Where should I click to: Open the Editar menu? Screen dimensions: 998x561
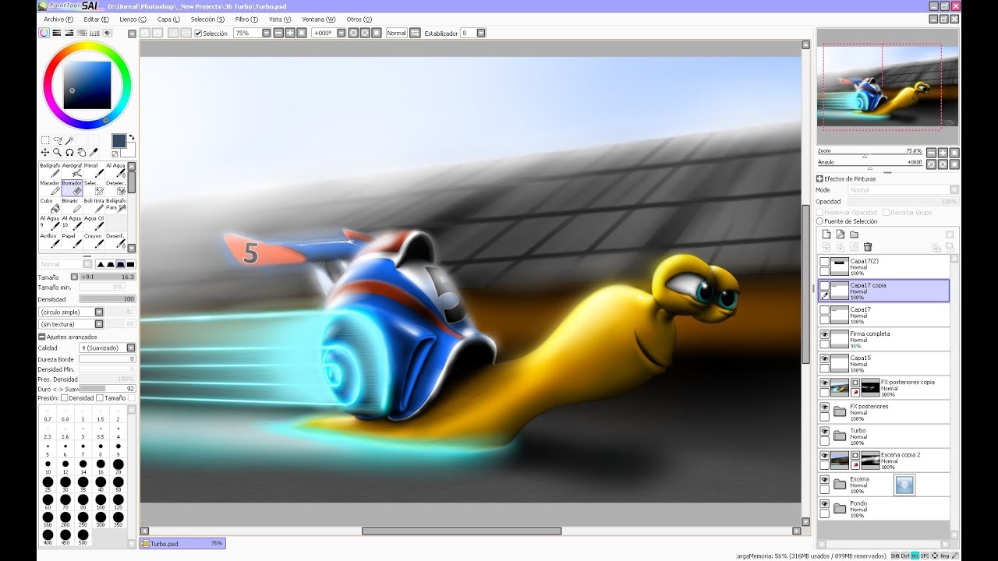(x=96, y=19)
